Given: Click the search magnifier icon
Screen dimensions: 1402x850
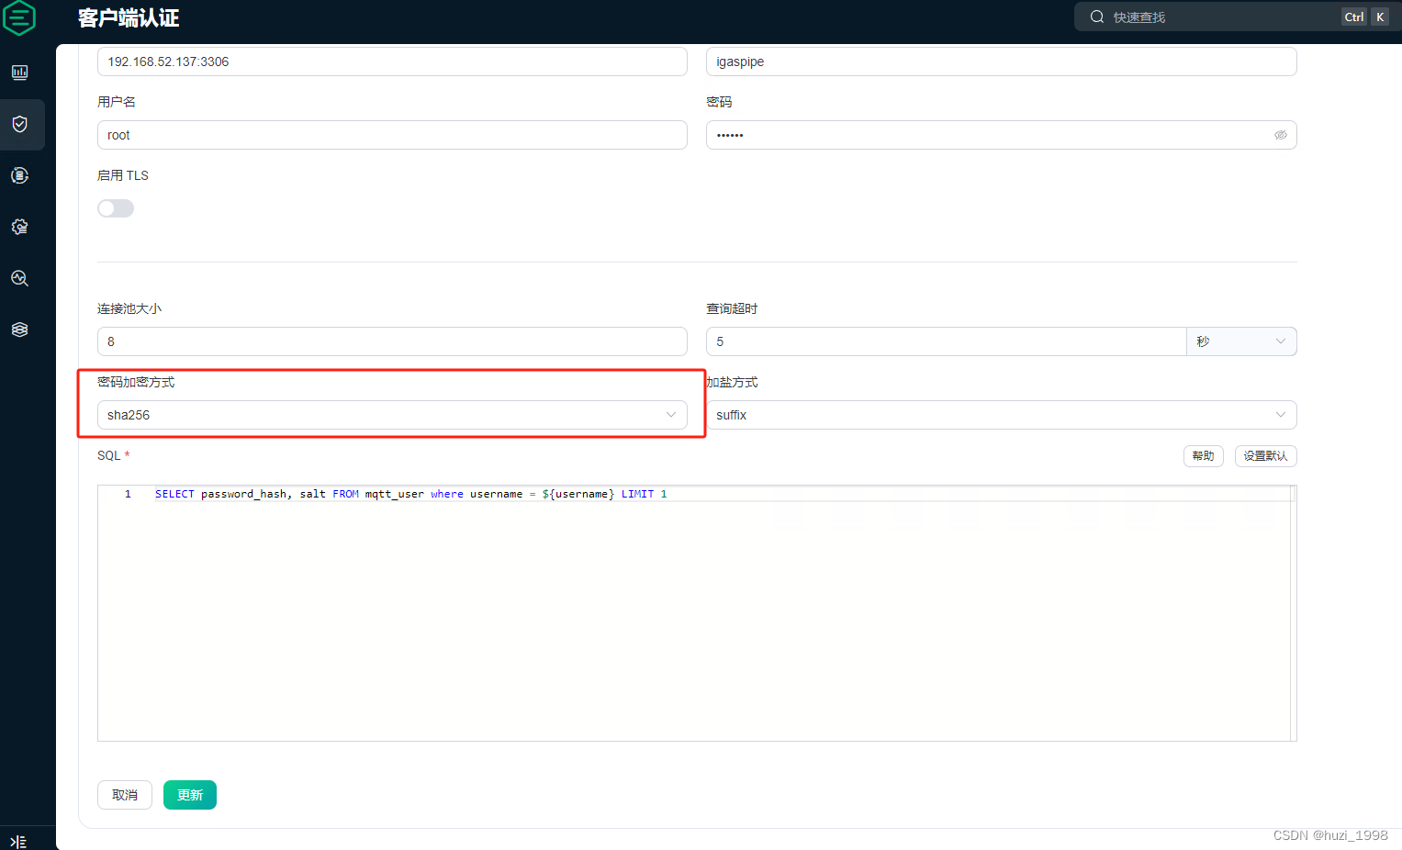Looking at the screenshot, I should (x=1097, y=17).
